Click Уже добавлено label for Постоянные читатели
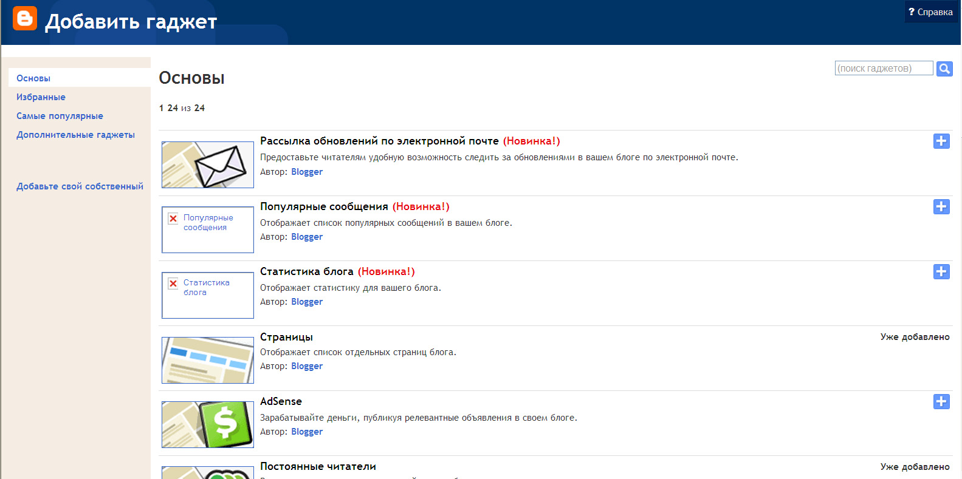962x479 pixels. [x=915, y=467]
